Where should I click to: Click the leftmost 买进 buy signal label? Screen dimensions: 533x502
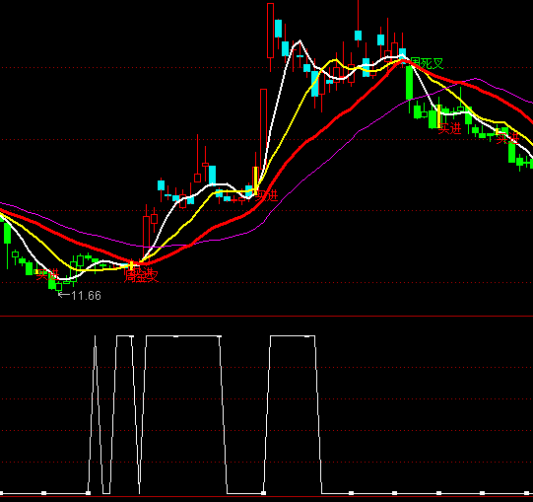pos(47,274)
